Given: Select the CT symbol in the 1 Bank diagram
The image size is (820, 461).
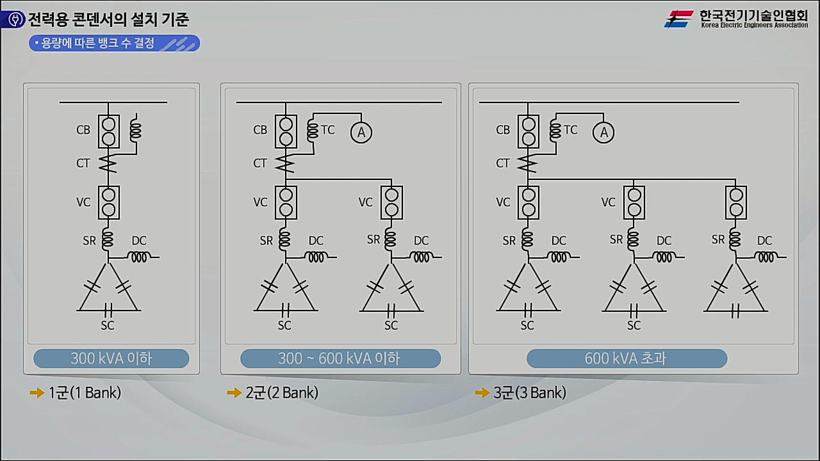Looking at the screenshot, I should click(x=108, y=164).
